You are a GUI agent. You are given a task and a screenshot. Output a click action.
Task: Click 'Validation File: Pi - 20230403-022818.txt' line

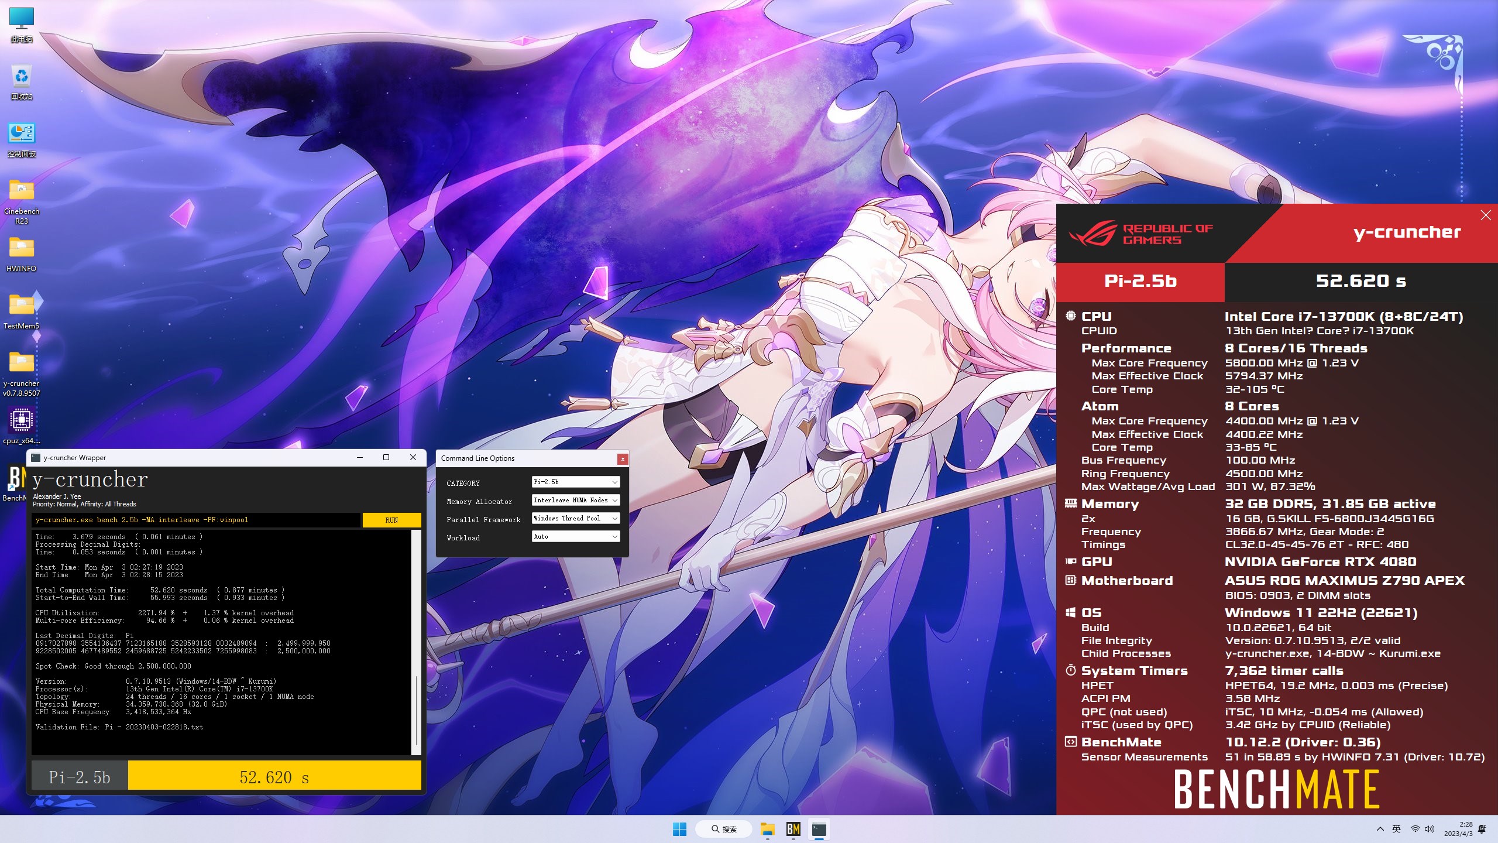coord(119,727)
